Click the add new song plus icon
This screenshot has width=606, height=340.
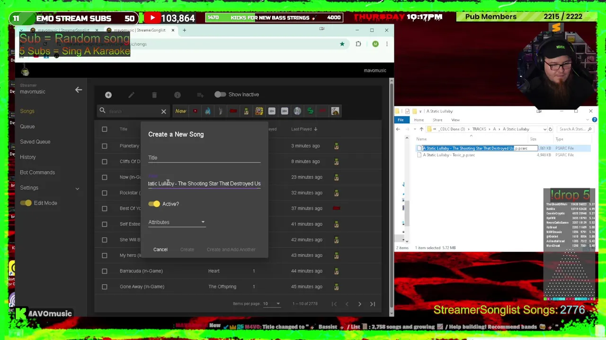coord(108,95)
